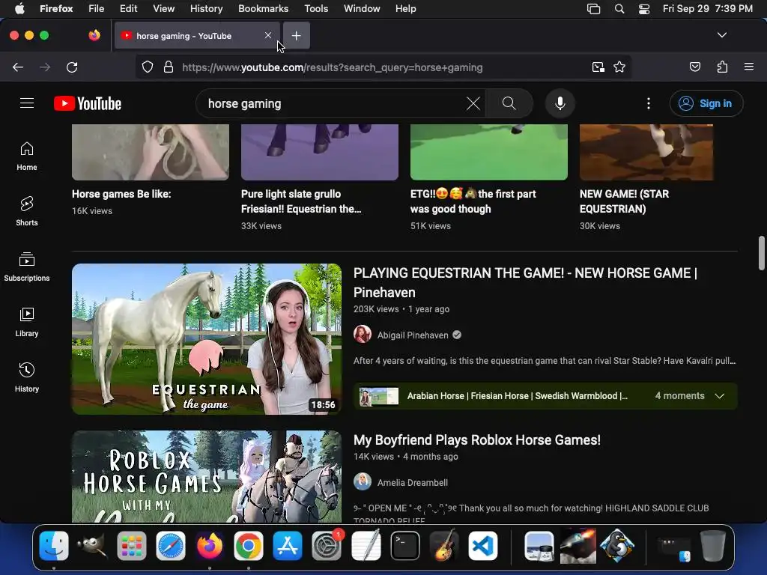Open the Tools menu
Image resolution: width=767 pixels, height=575 pixels.
click(x=316, y=8)
